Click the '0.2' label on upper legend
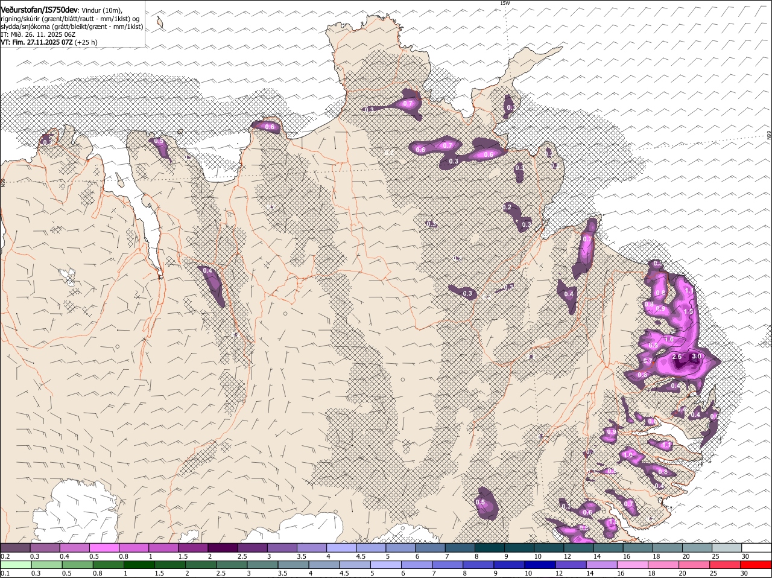 tap(5, 556)
